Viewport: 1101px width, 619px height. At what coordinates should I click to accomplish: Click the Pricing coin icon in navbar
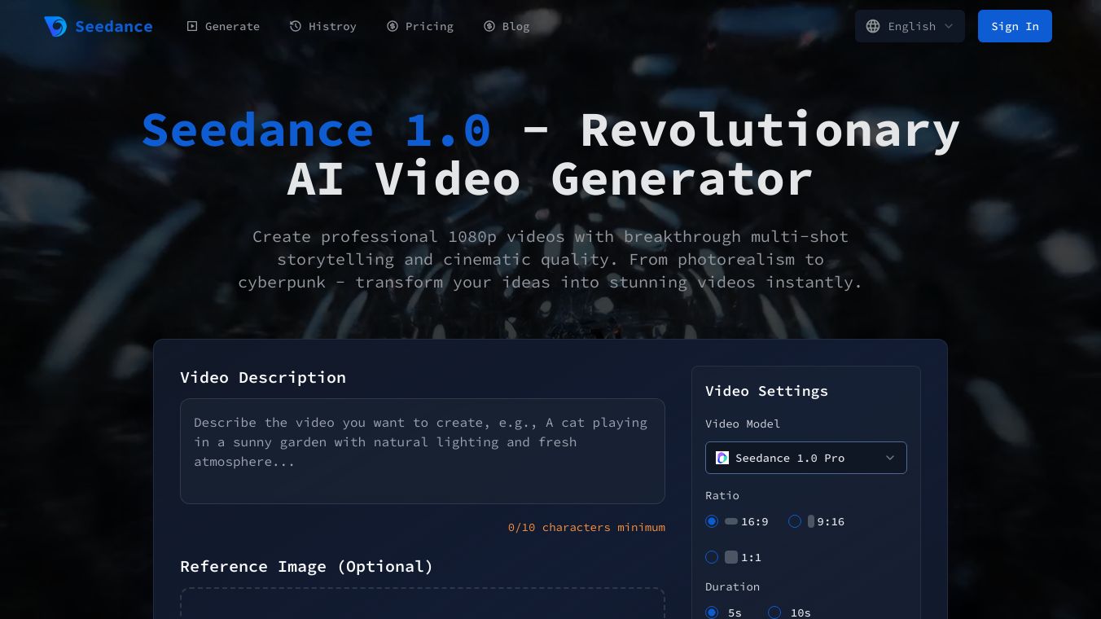tap(393, 26)
